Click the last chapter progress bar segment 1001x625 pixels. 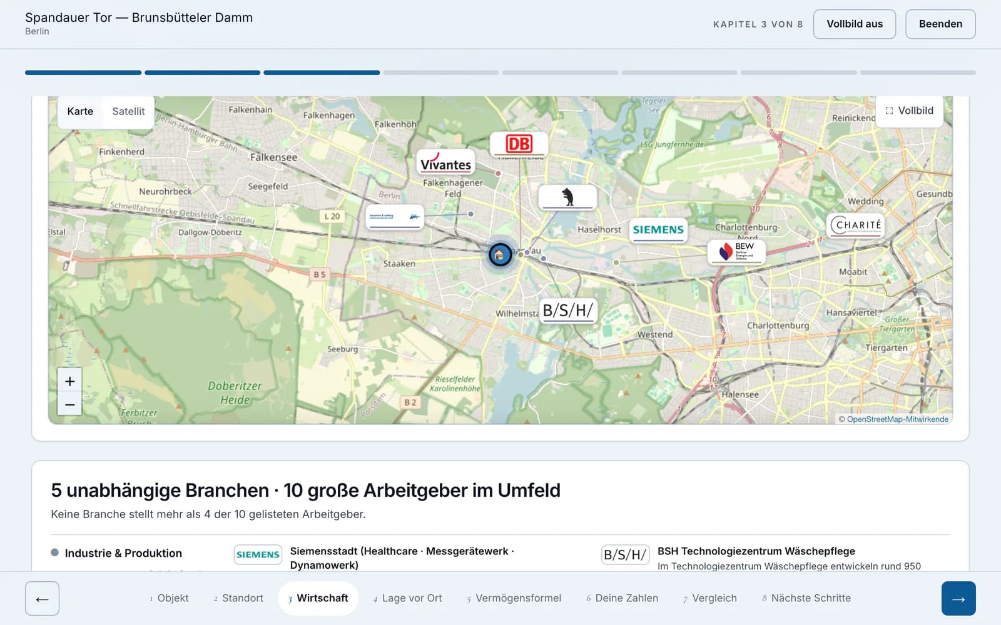[918, 72]
